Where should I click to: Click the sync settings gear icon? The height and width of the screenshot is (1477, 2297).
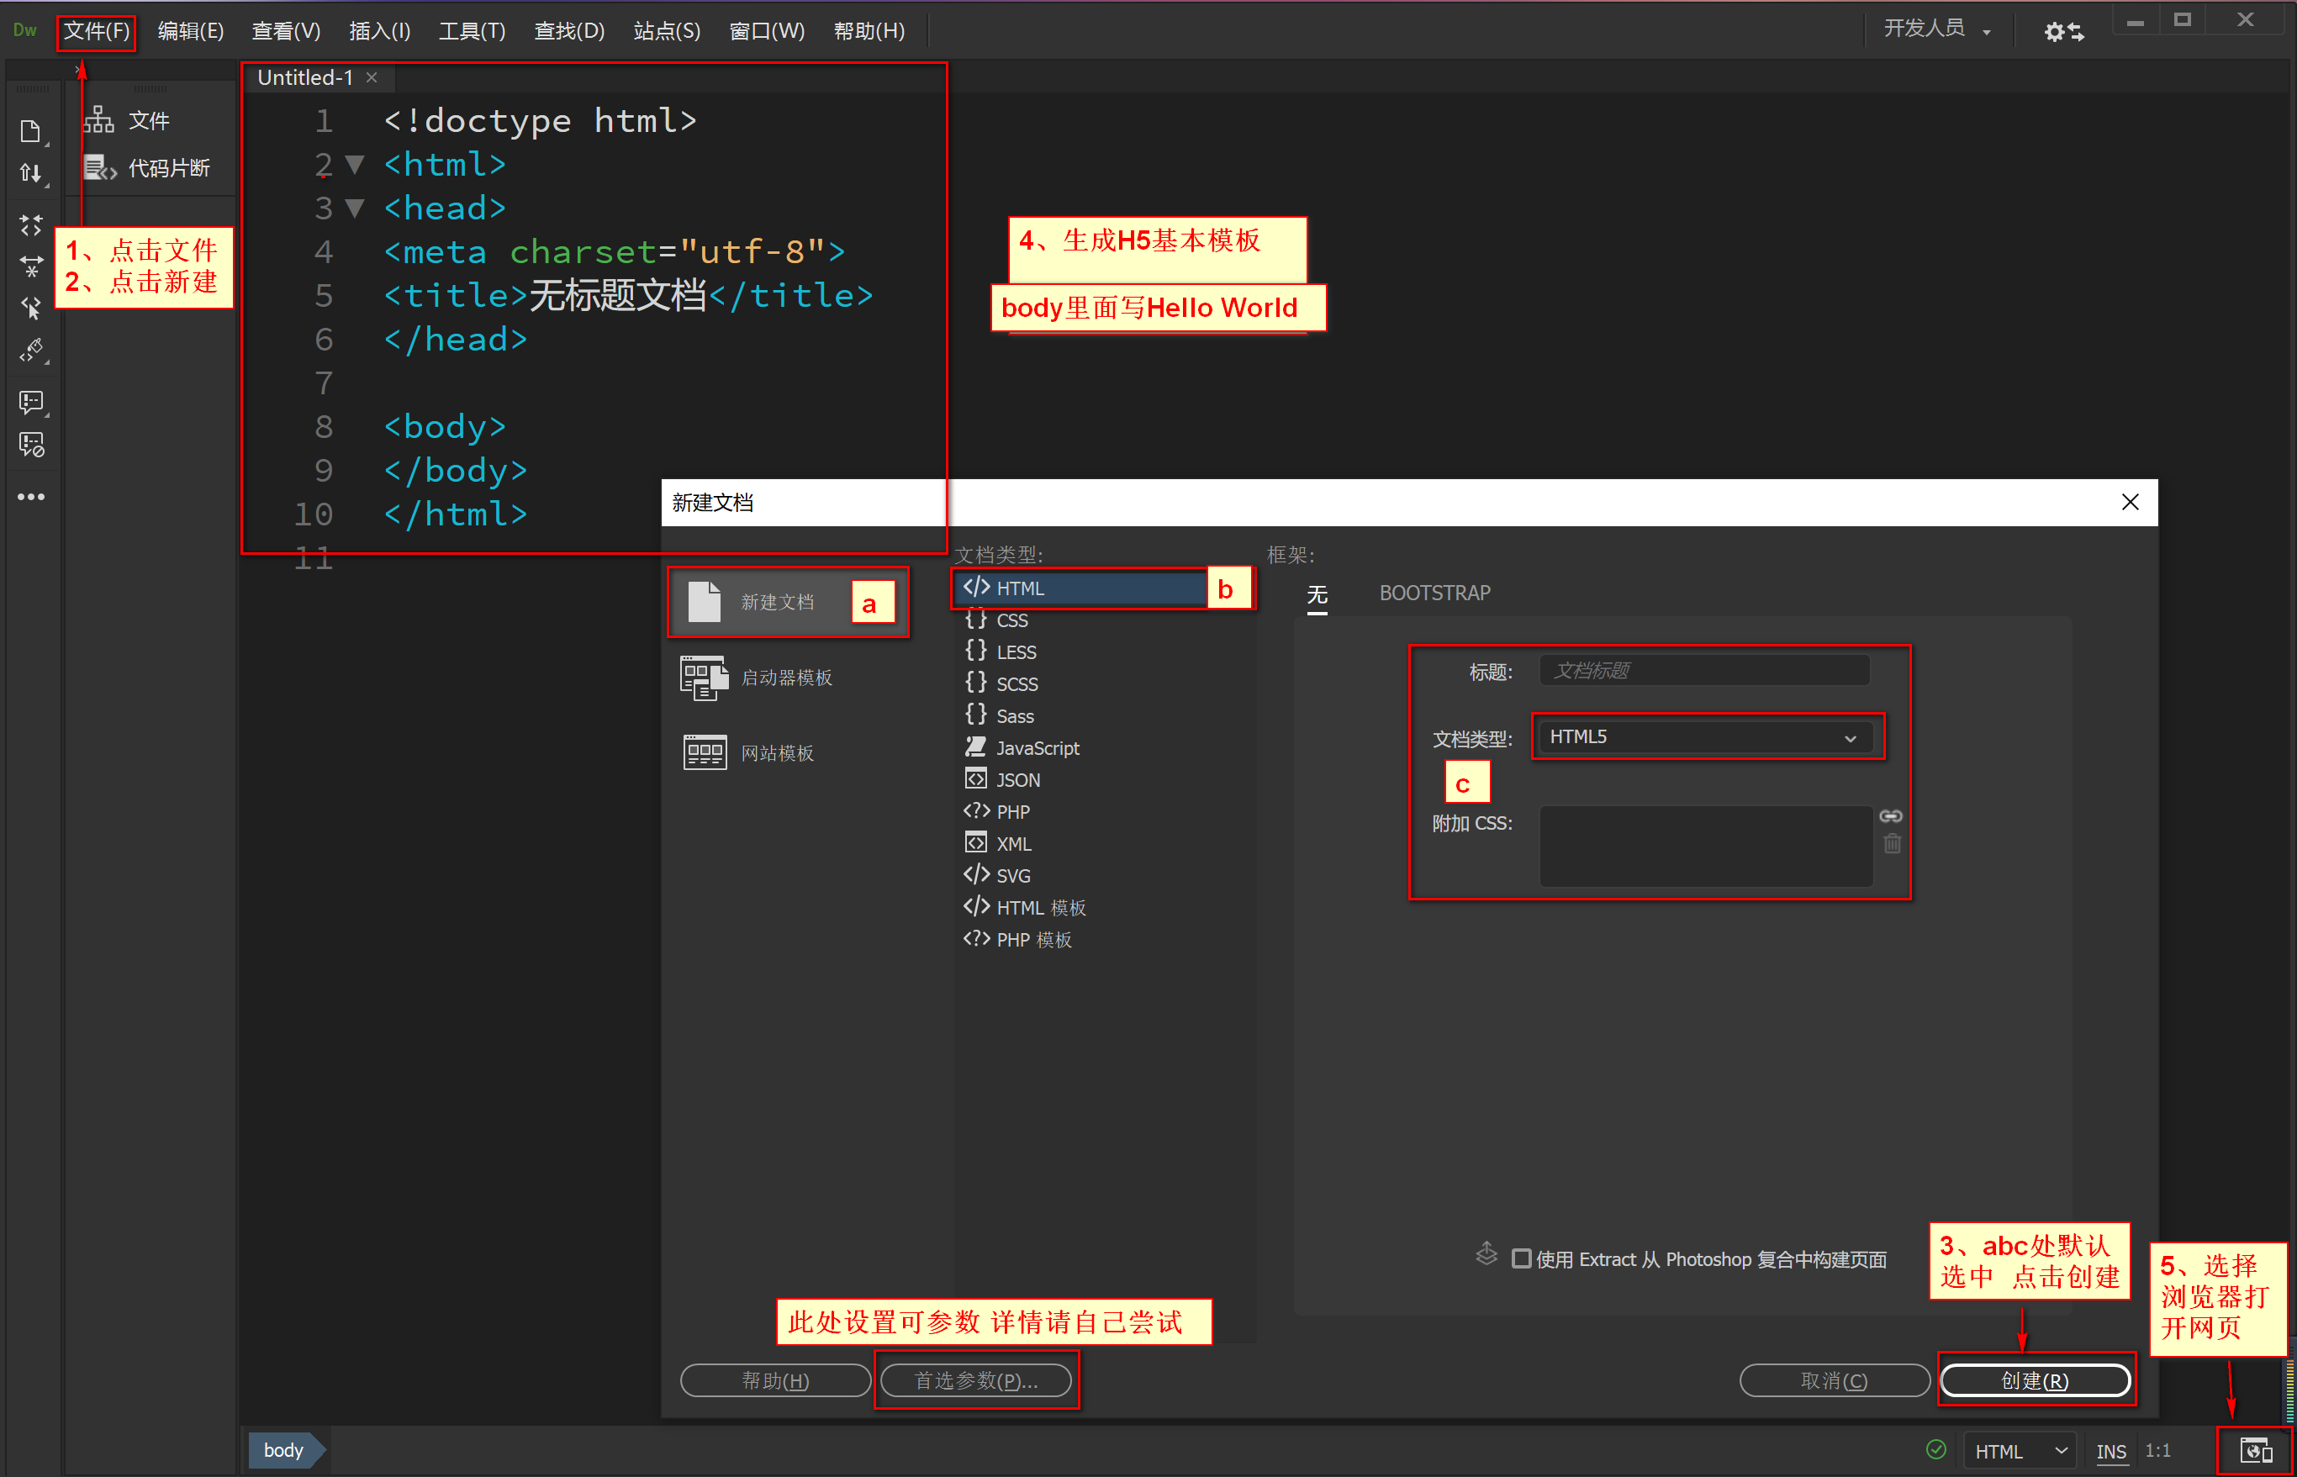(2063, 32)
